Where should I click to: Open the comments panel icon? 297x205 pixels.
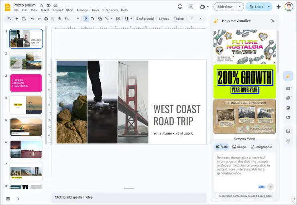191,7
